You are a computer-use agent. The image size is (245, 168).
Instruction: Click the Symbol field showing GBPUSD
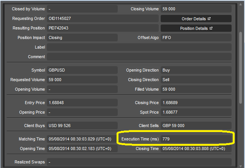82,70
